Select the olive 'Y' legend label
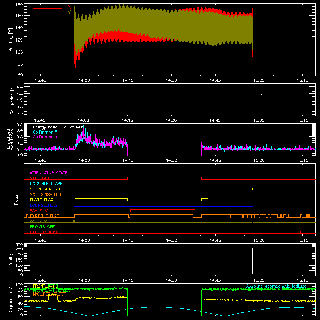 coord(69,12)
